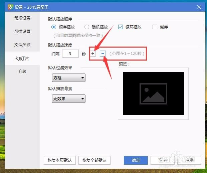Click the slideshow preview thumbnail
207x173 pixels.
click(153, 93)
